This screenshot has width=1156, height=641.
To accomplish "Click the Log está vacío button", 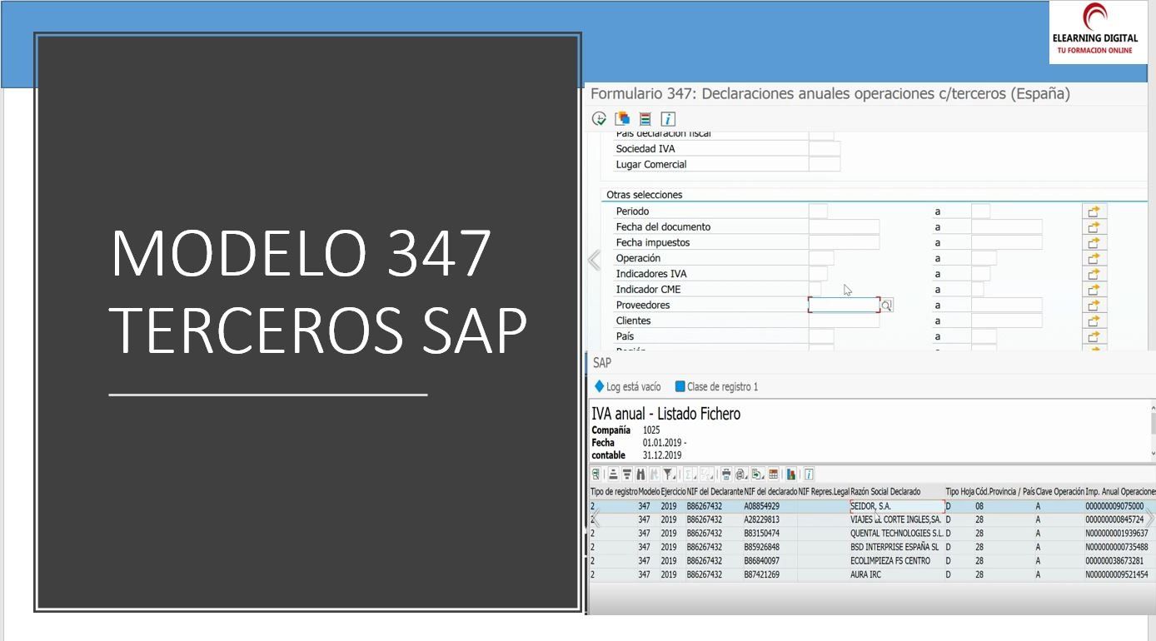I will [628, 387].
